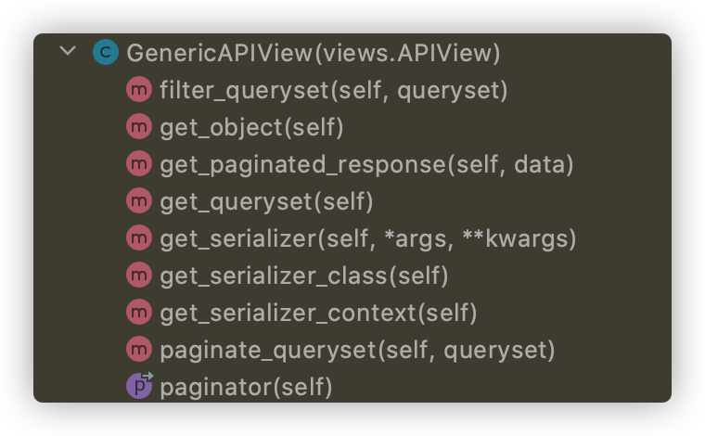
Task: Open filter_queryset(self, queryset) method
Action: (x=334, y=90)
